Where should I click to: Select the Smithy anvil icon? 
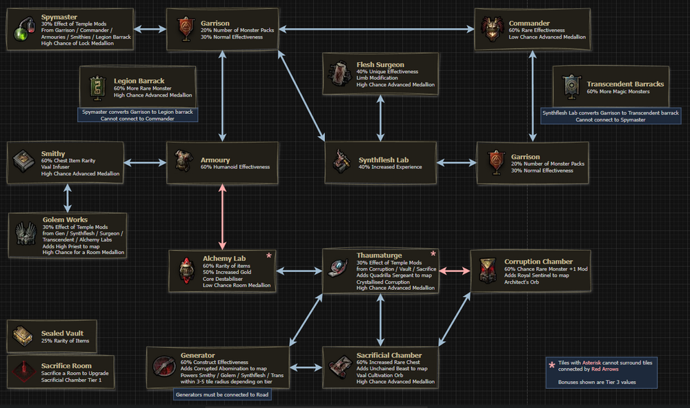[24, 163]
